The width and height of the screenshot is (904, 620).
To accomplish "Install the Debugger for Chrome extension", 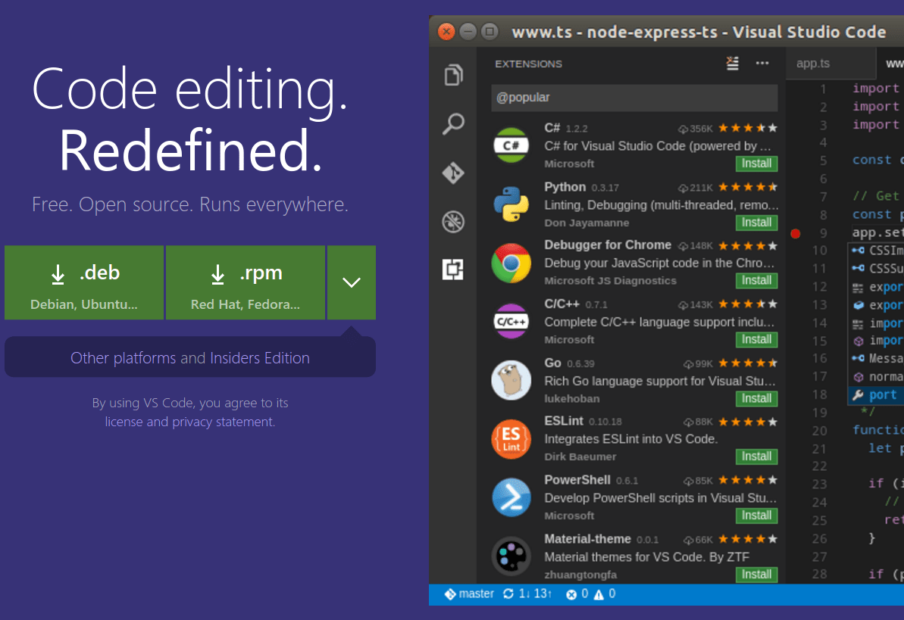I will (x=756, y=281).
